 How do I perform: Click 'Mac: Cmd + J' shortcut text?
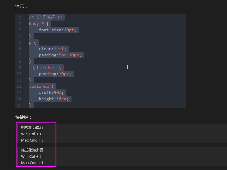click(x=32, y=140)
